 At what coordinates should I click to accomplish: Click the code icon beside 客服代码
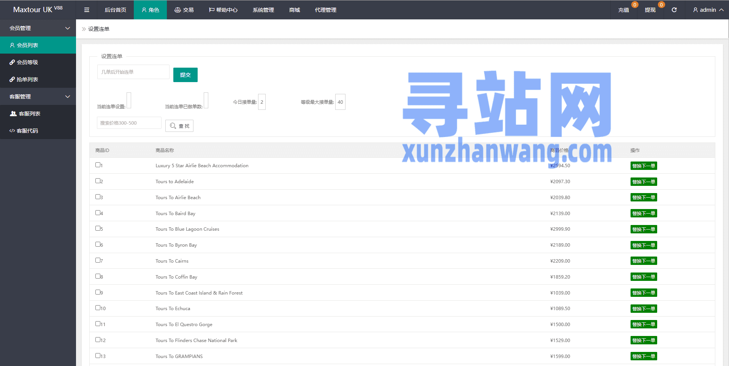click(12, 131)
